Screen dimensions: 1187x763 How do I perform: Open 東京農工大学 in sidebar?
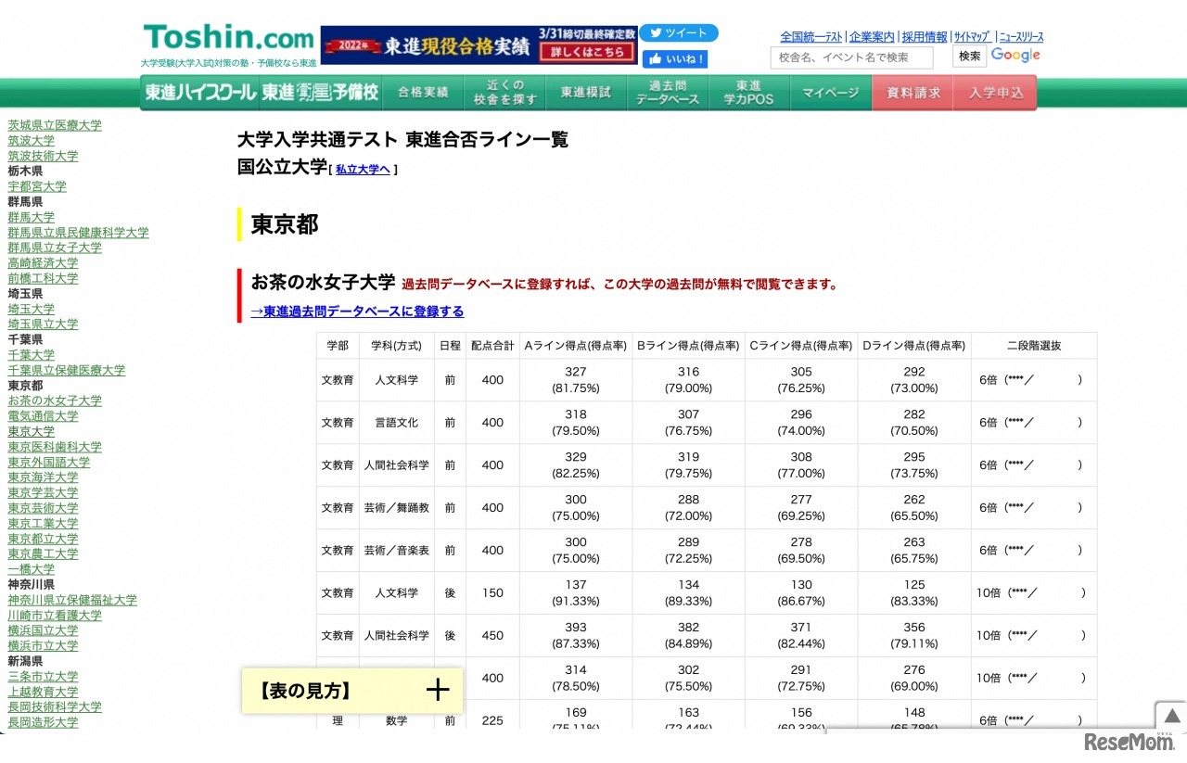click(x=43, y=553)
